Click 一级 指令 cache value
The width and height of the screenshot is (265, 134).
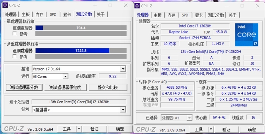click(238, 93)
